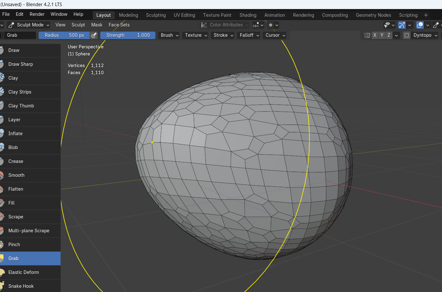Open the Help menu
Image resolution: width=442 pixels, height=292 pixels.
pyautogui.click(x=78, y=14)
